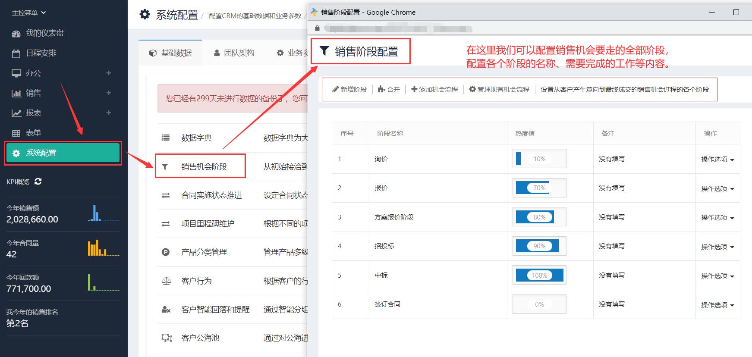Click the funnel icon beside 销售机会阶段

tap(165, 167)
